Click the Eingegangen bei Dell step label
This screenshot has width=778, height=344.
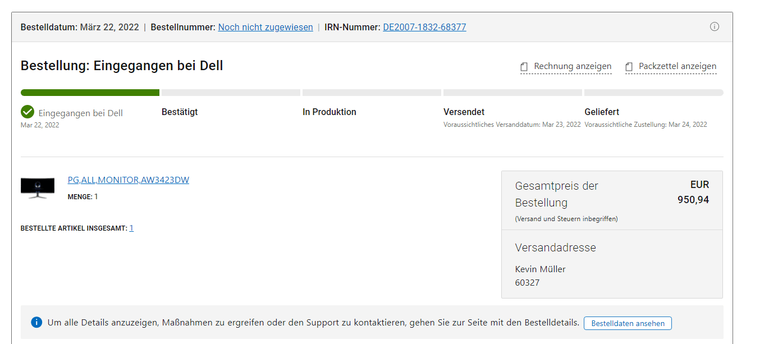tap(81, 113)
